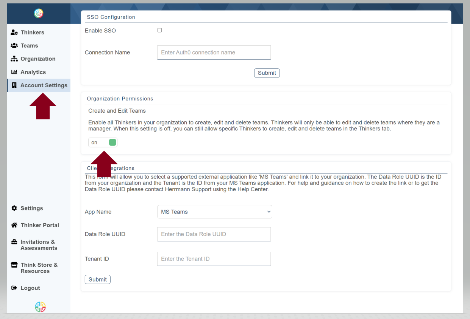Click the Organization hierarchy icon
Screen dimensions: 470x319
click(x=14, y=59)
